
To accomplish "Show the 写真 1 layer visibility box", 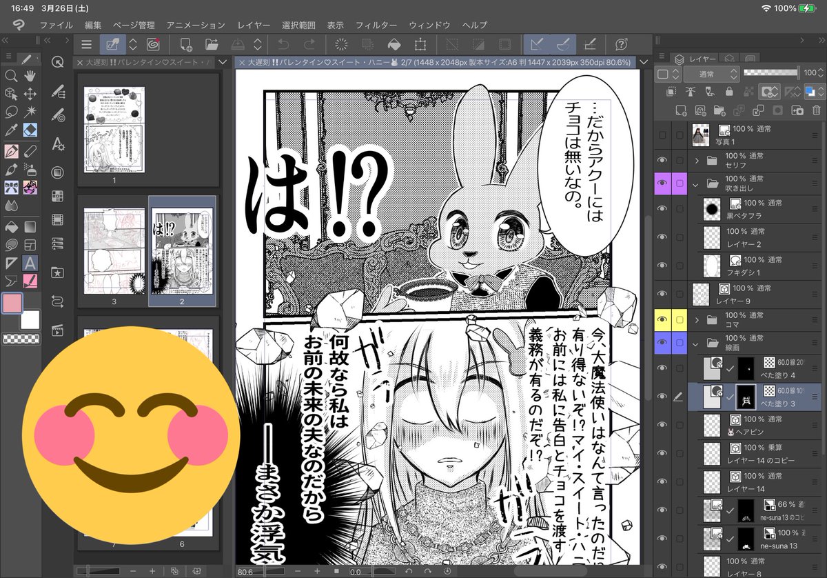I will click(662, 135).
